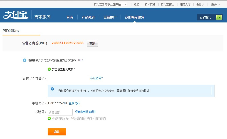Image resolution: width=227 pixels, height=139 pixels.
Task: Click the 忘记密码? link
Action: coord(97,78)
